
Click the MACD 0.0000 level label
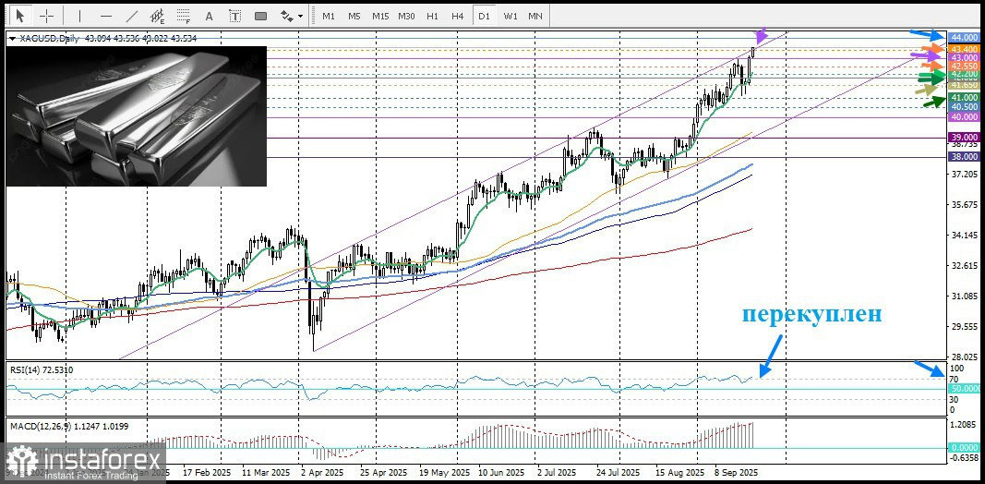(964, 448)
